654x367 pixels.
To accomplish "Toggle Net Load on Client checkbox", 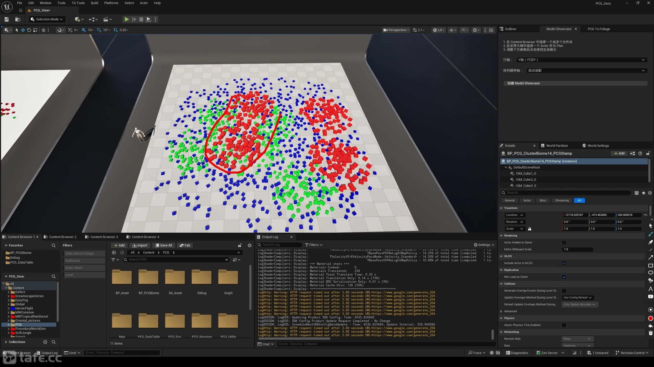I will click(564, 277).
